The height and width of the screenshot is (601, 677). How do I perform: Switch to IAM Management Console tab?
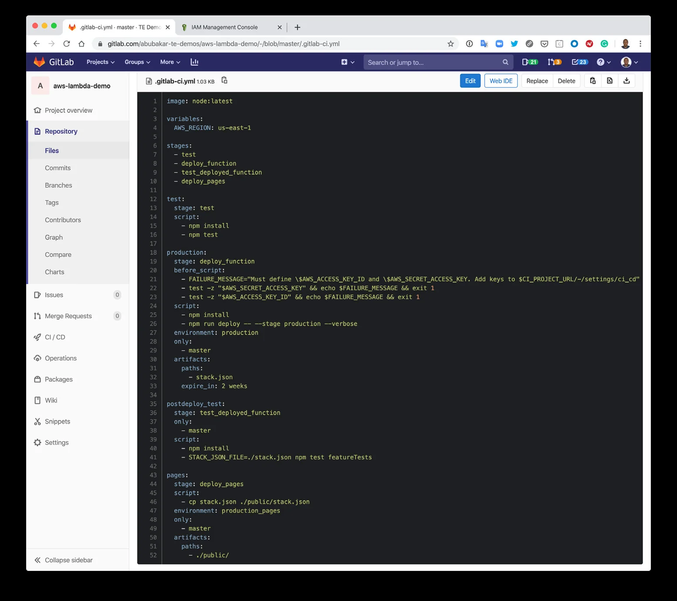[225, 27]
